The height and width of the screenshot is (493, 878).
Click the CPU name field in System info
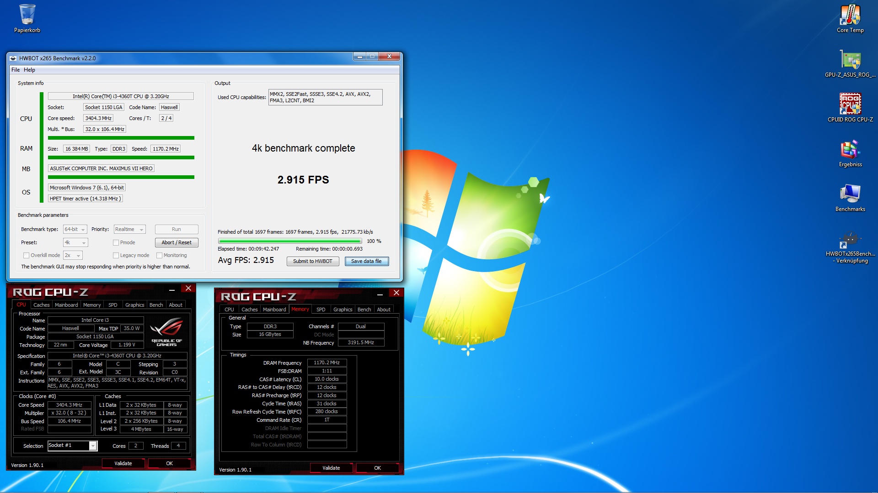pos(121,96)
